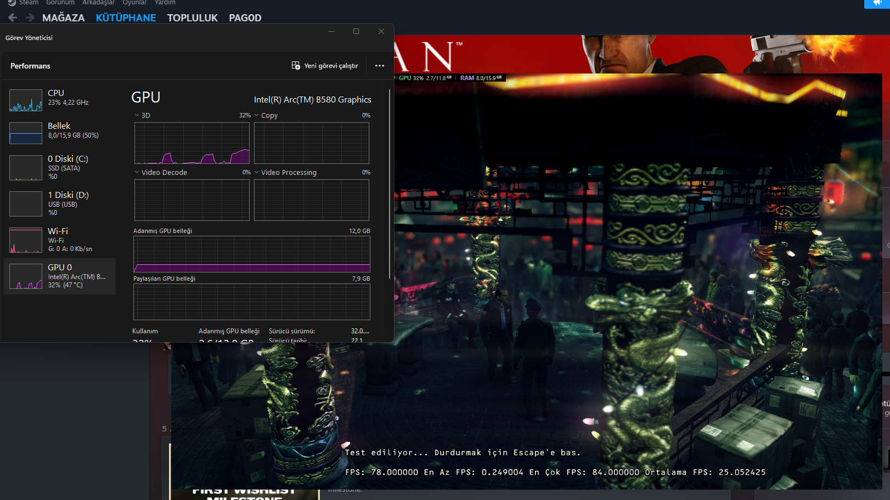Click the Video Processing usage graph
Viewport: 890px width, 500px height.
(312, 200)
